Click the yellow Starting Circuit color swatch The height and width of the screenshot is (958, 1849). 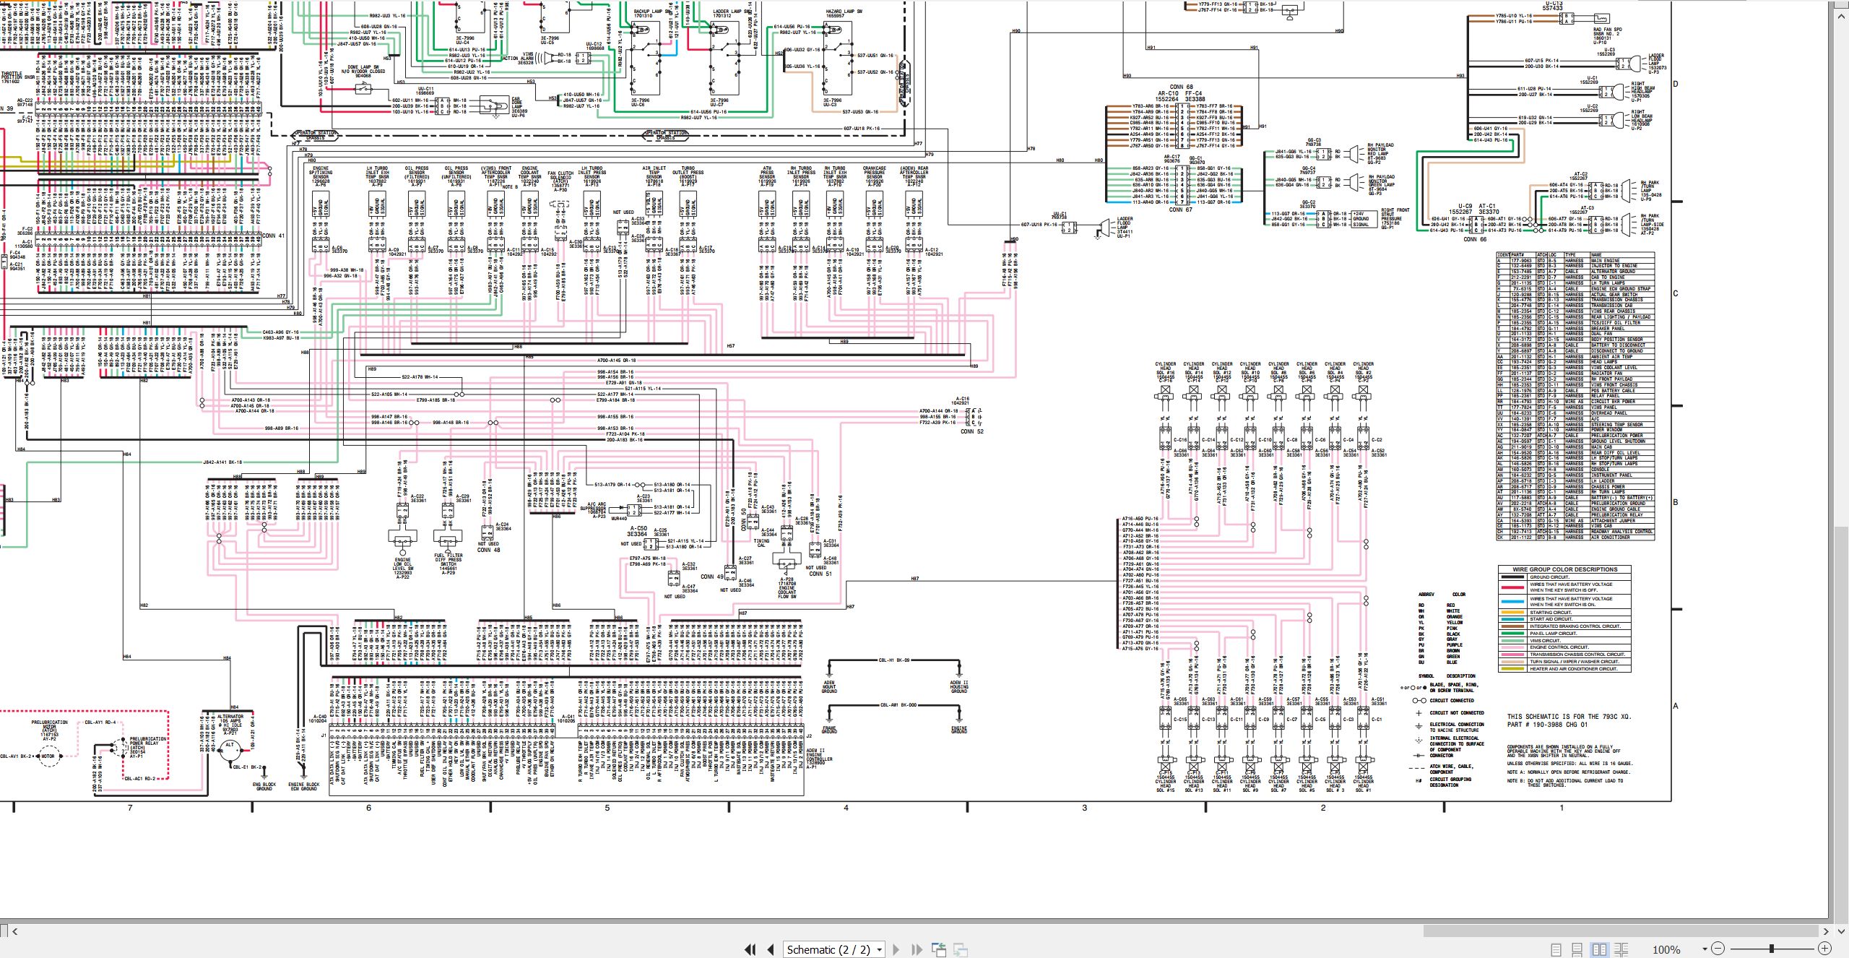[1512, 613]
